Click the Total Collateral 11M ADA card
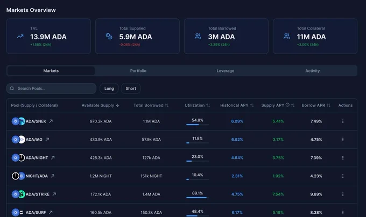This screenshot has height=217, width=366. (x=315, y=37)
